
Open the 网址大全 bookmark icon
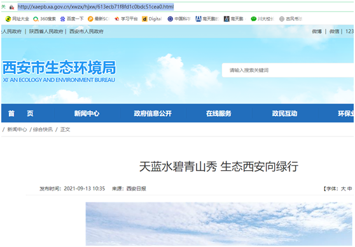tap(8, 19)
